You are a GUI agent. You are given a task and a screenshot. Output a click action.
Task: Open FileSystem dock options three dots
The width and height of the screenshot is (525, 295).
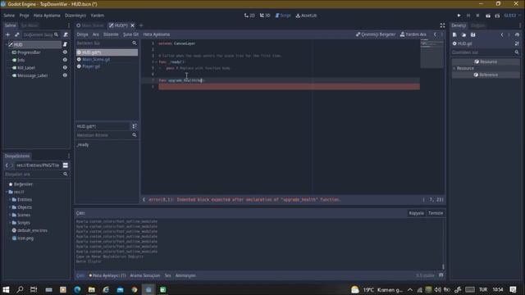coord(69,156)
